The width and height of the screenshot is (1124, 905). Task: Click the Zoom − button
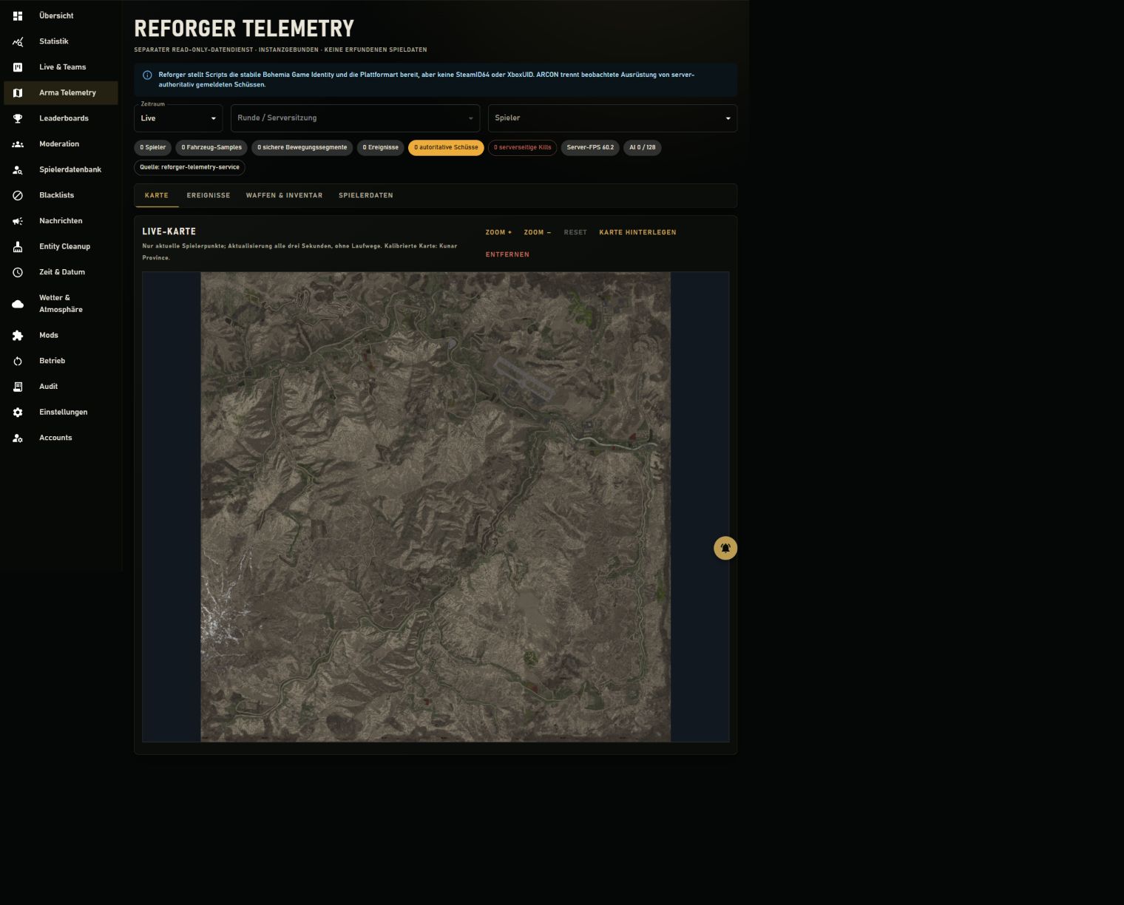click(538, 232)
